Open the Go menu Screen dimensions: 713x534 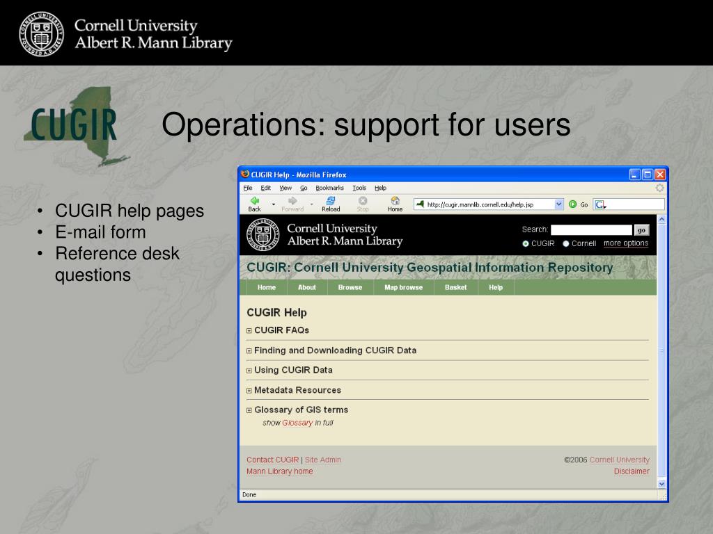pos(304,188)
